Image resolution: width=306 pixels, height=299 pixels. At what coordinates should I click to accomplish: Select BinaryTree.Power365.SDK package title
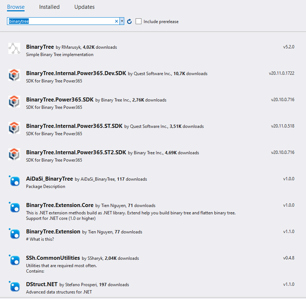click(60, 100)
